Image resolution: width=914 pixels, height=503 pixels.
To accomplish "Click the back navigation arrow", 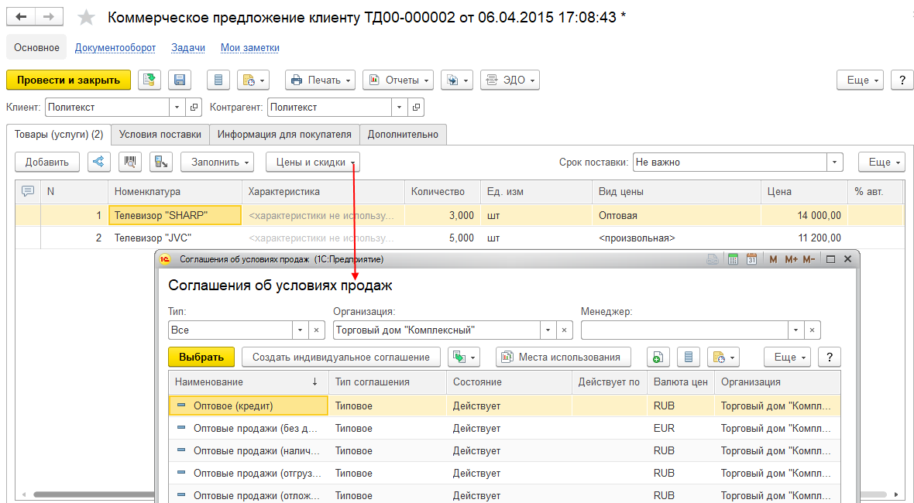I will click(22, 17).
